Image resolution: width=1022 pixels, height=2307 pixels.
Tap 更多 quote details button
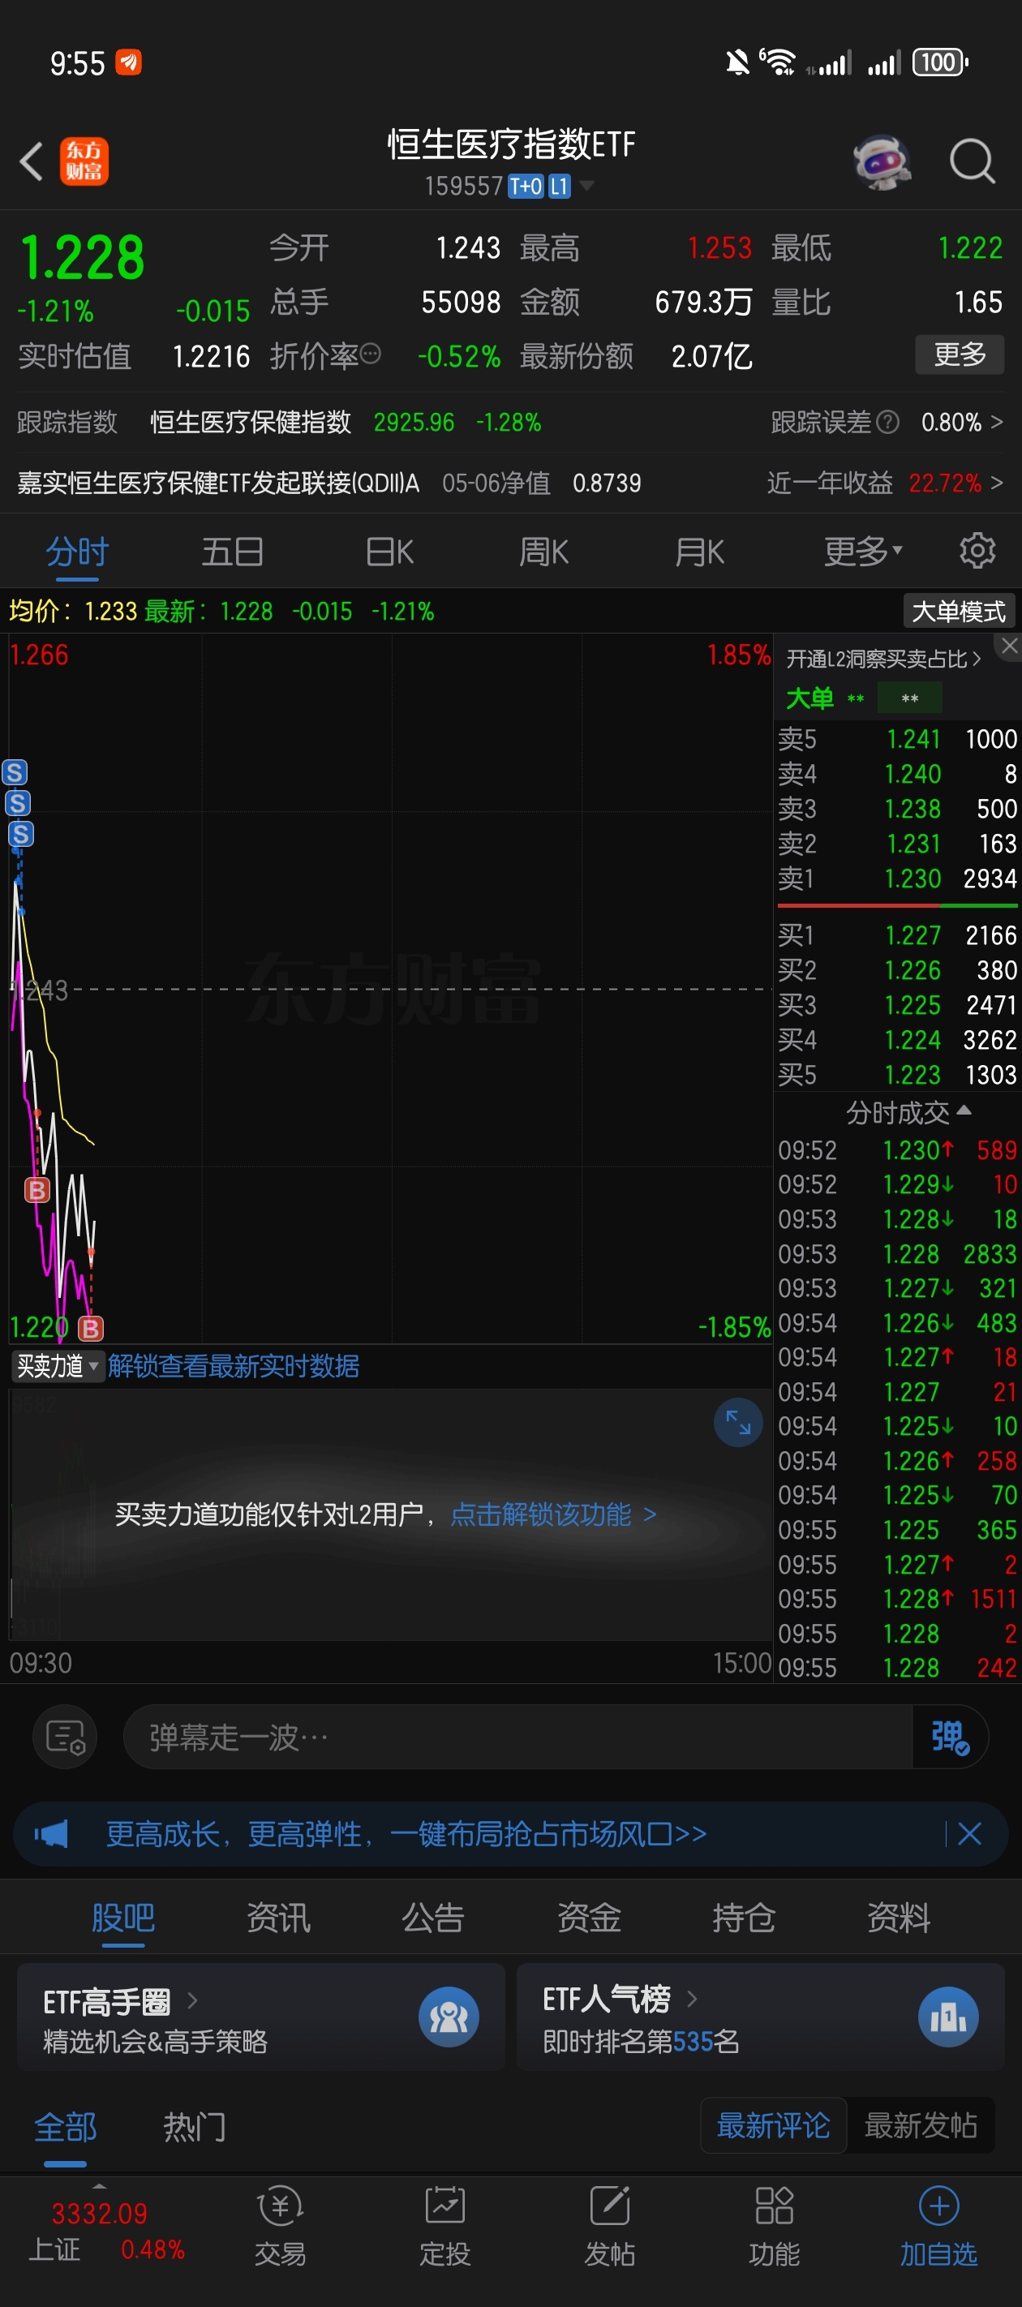[960, 354]
